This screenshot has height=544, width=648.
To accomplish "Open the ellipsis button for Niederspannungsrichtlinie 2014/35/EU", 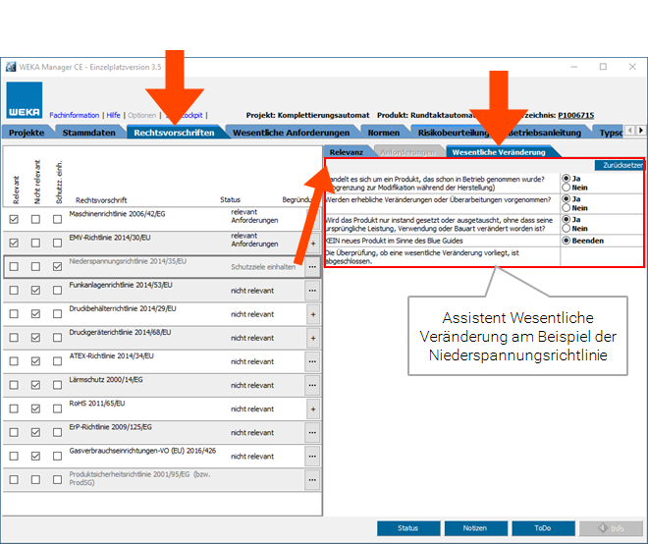I will click(x=312, y=267).
